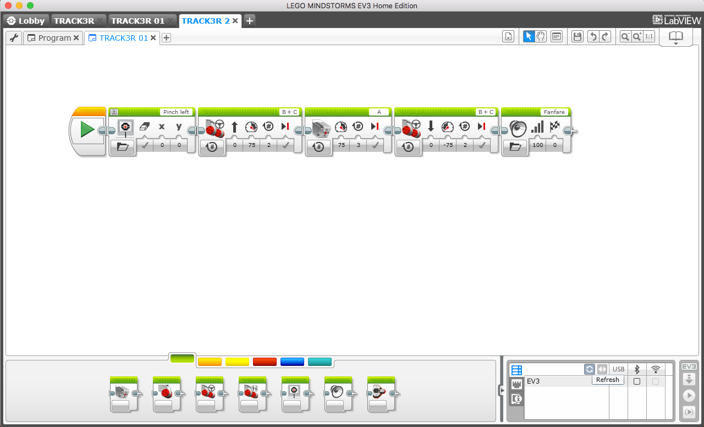Viewport: 704px width, 427px height.
Task: Select the blue Advanced palette
Action: pyautogui.click(x=292, y=362)
